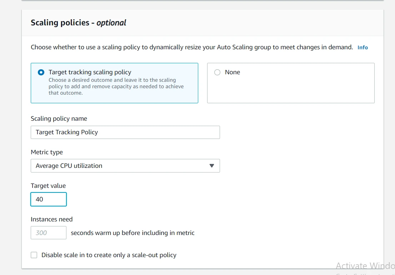
Task: Click the None option card
Action: (290, 83)
